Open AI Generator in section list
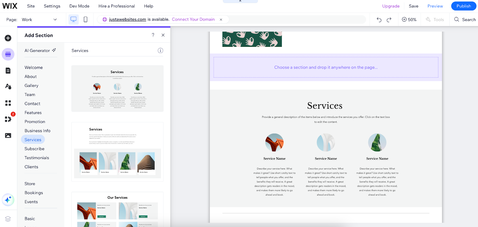478x227 pixels. coord(40,50)
